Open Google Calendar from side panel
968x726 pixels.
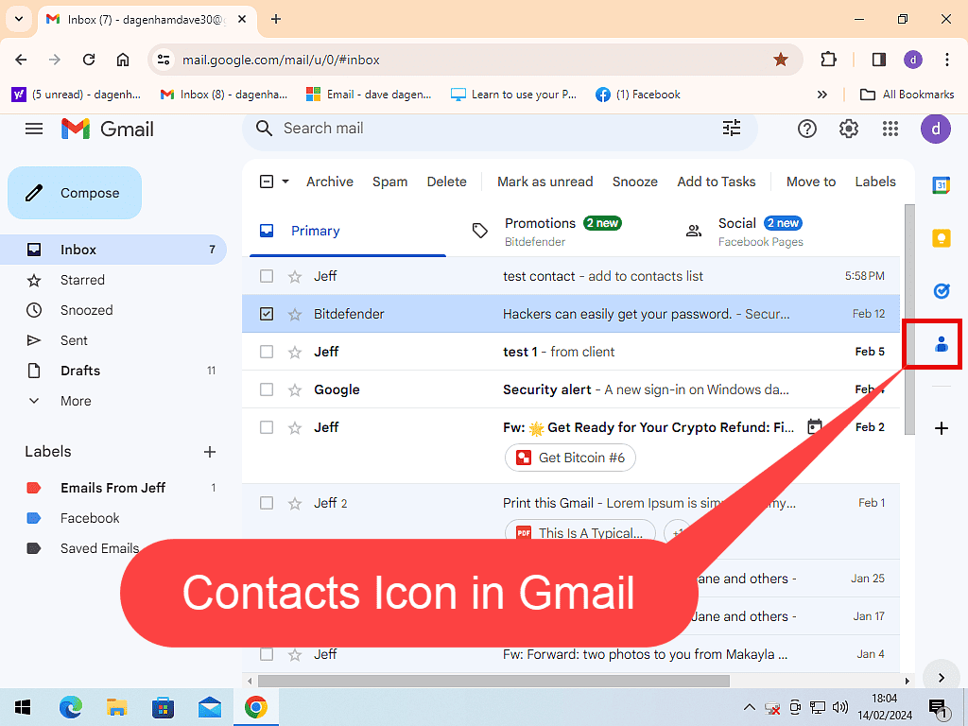pos(941,185)
